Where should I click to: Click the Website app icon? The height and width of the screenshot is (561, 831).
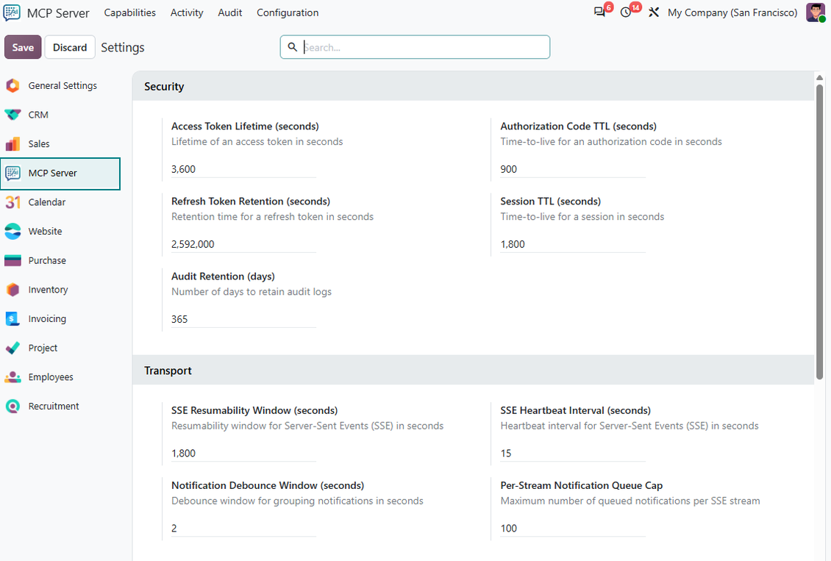point(13,231)
